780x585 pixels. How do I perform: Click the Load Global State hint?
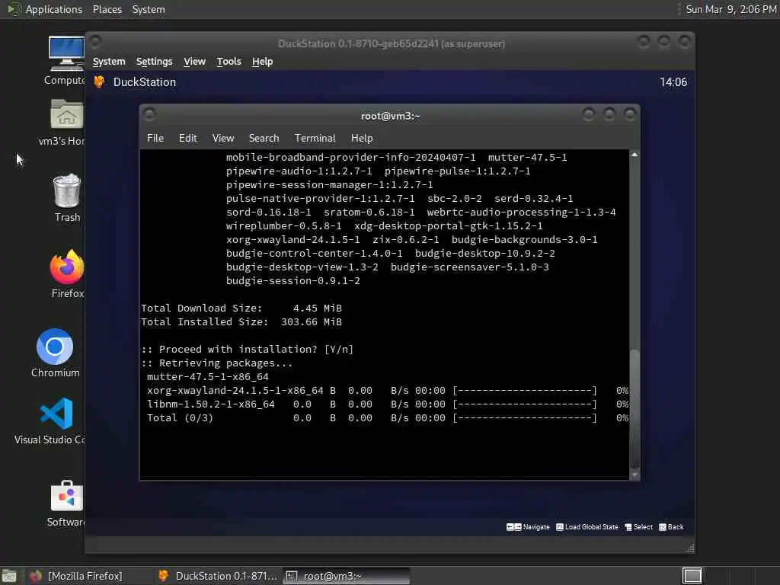[587, 527]
